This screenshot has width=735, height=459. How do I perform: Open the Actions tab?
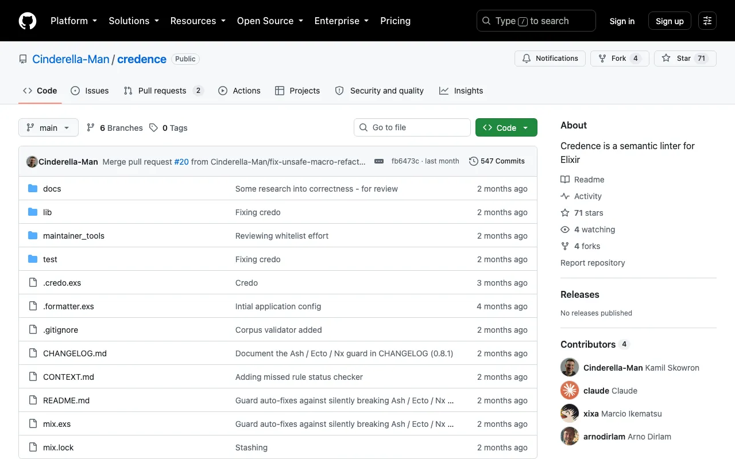[x=239, y=91]
